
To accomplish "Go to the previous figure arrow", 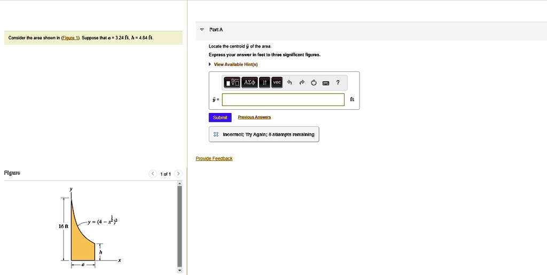I will 153,174.
